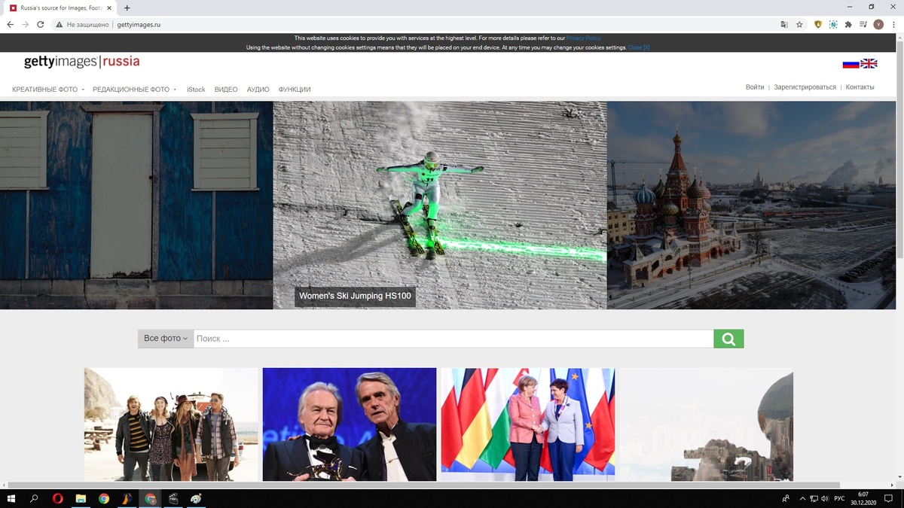Launch Opera from the taskbar
This screenshot has width=904, height=508.
pos(56,498)
